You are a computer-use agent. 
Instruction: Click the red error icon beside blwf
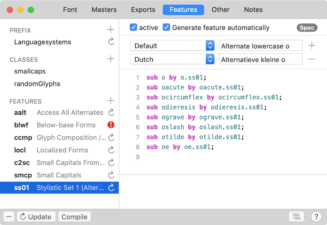(x=111, y=125)
